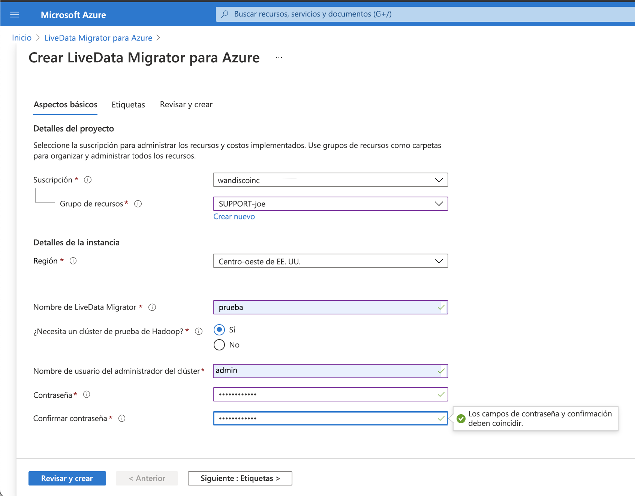The image size is (635, 496).
Task: Click the Detalles de la instancia heading
Action: 76,243
